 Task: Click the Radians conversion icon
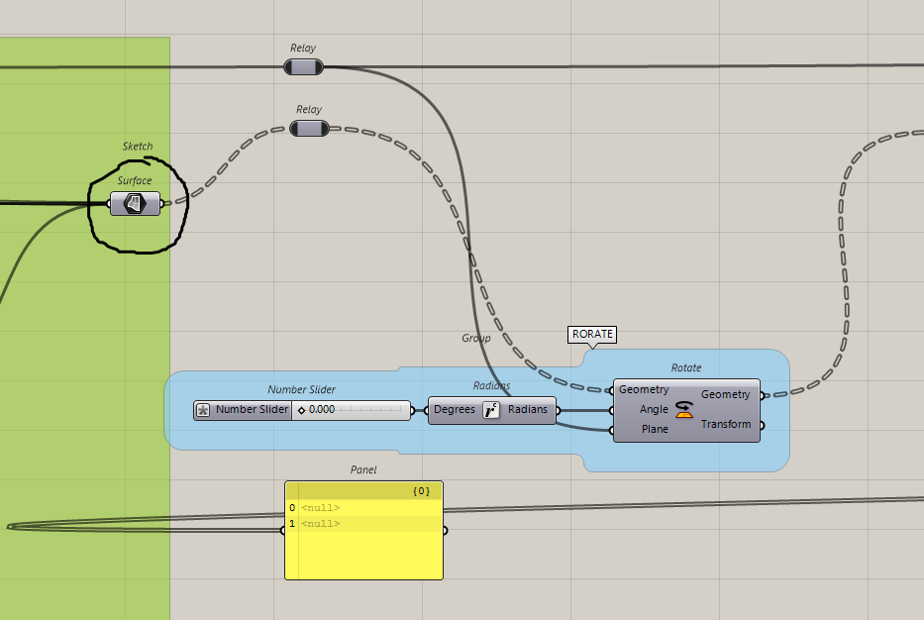tap(491, 410)
